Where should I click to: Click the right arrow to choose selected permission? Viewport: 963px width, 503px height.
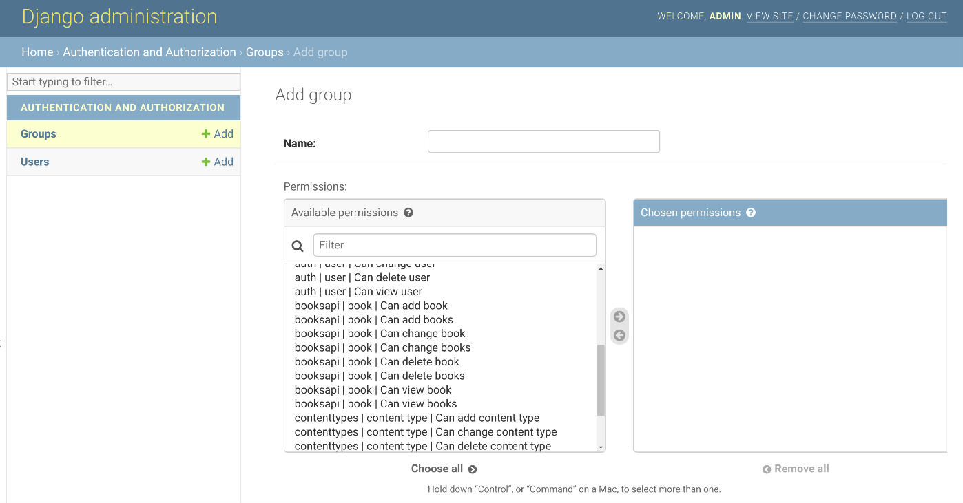coord(619,317)
